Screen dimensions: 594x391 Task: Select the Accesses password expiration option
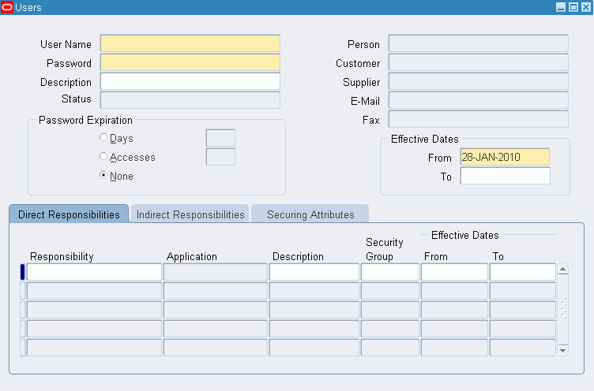tap(103, 156)
